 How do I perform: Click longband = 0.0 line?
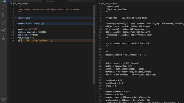pyautogui.click(x=114, y=80)
